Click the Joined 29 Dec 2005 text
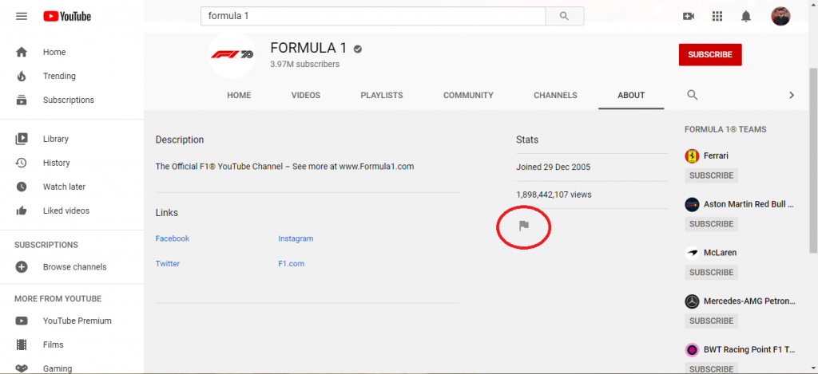Screen dimensions: 818x374 pyautogui.click(x=554, y=167)
